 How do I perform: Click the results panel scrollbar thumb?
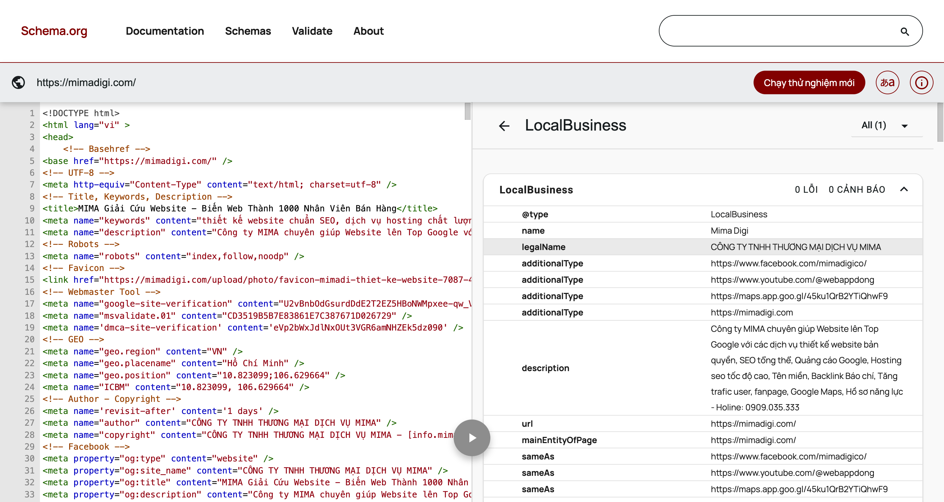(x=940, y=123)
